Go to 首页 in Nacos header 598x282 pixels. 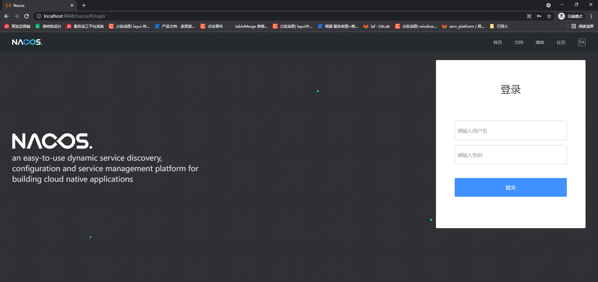[498, 42]
